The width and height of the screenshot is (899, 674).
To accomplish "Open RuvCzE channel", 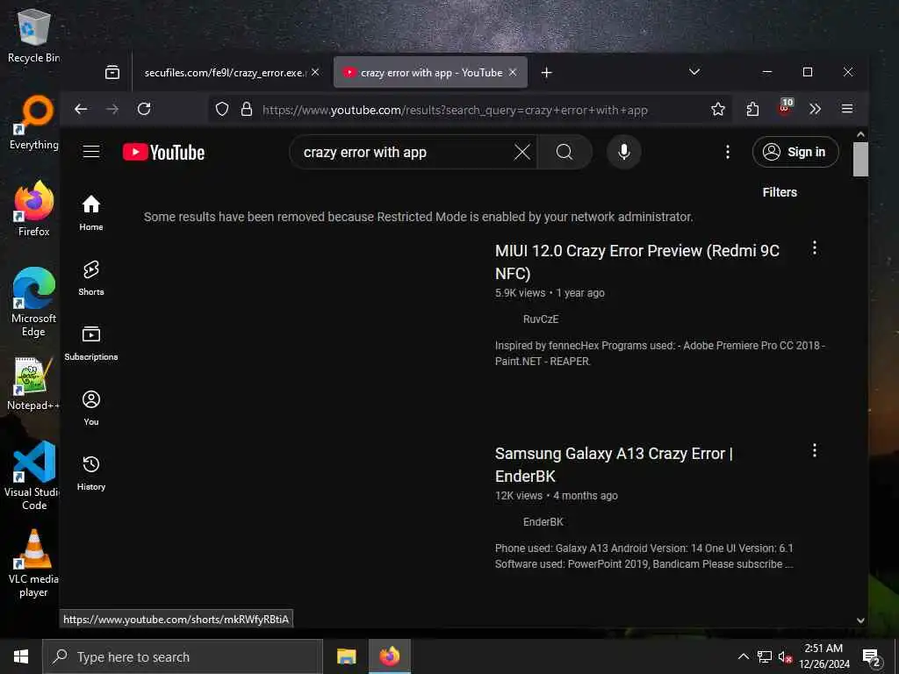I will pyautogui.click(x=540, y=319).
